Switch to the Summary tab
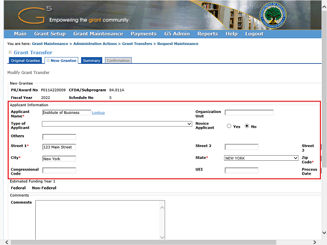The width and height of the screenshot is (327, 245). coord(91,61)
